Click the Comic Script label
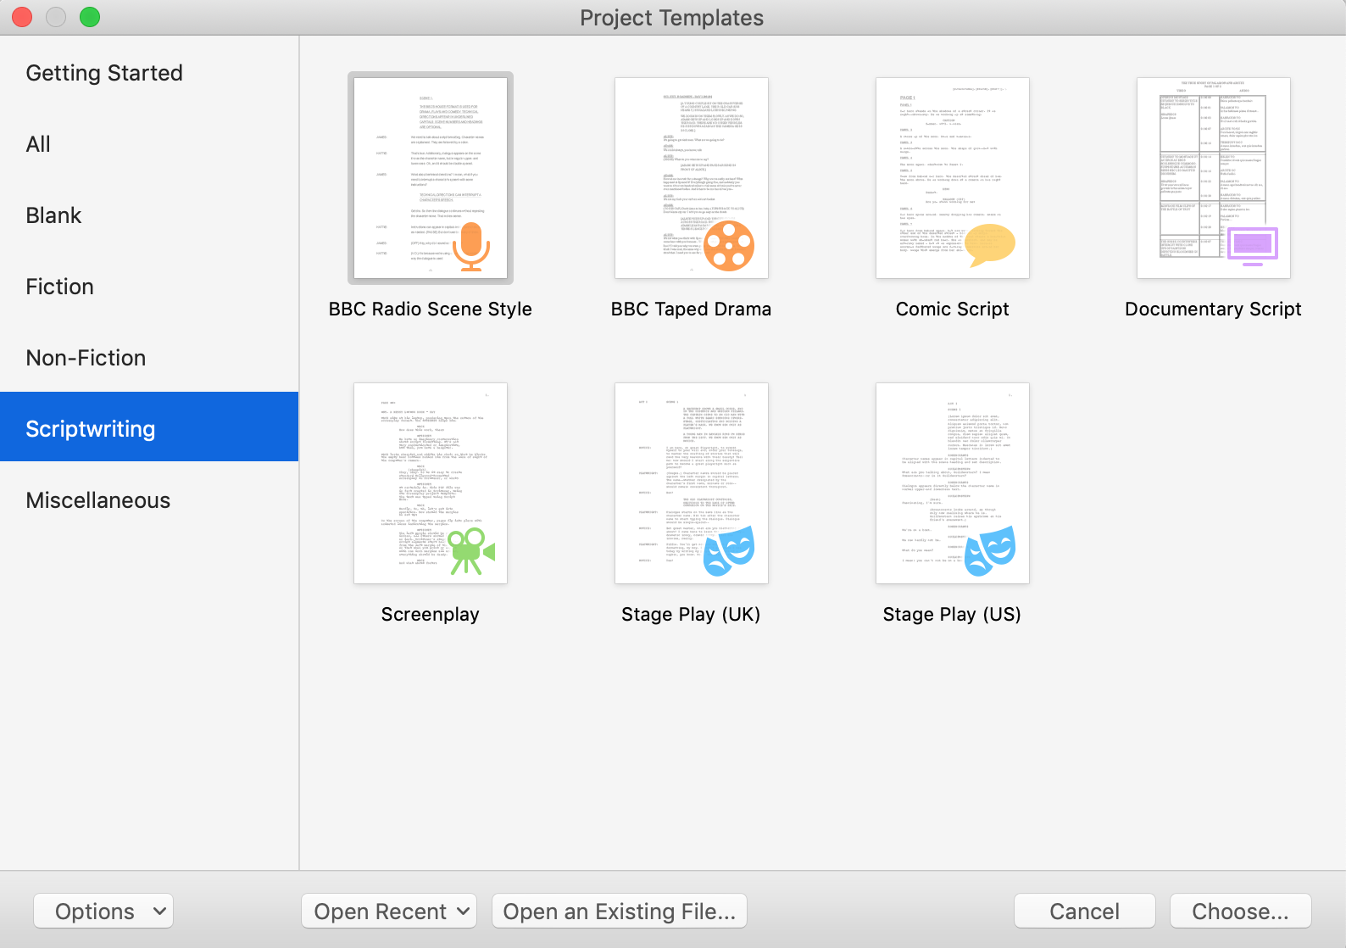 coord(953,309)
